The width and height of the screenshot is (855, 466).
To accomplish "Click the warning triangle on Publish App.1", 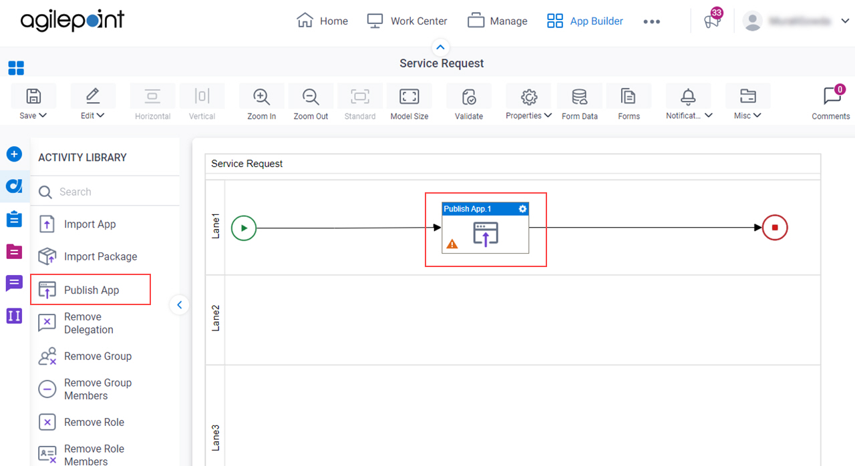I will pos(452,244).
